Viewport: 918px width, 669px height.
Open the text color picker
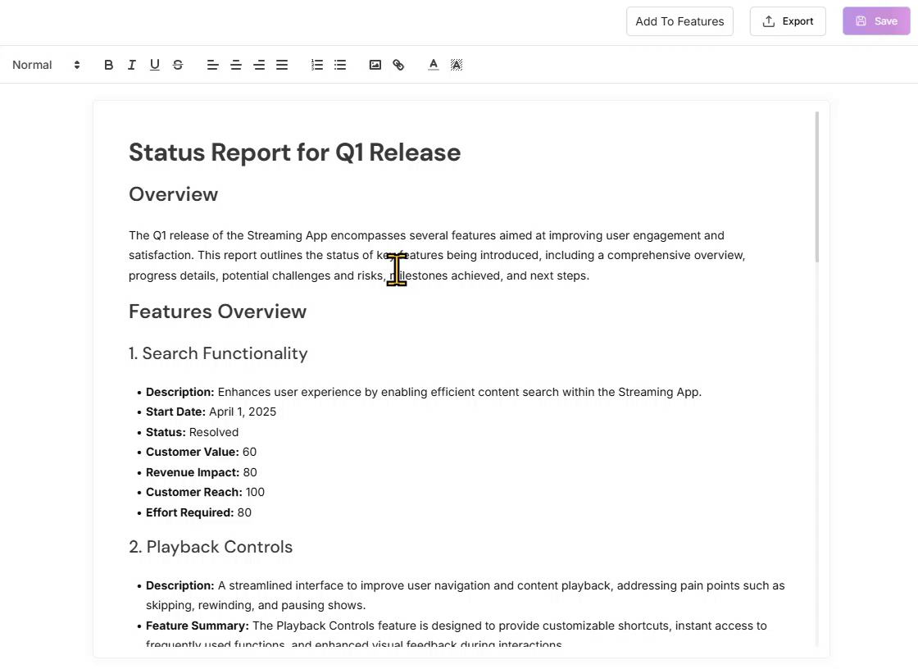[x=434, y=65]
